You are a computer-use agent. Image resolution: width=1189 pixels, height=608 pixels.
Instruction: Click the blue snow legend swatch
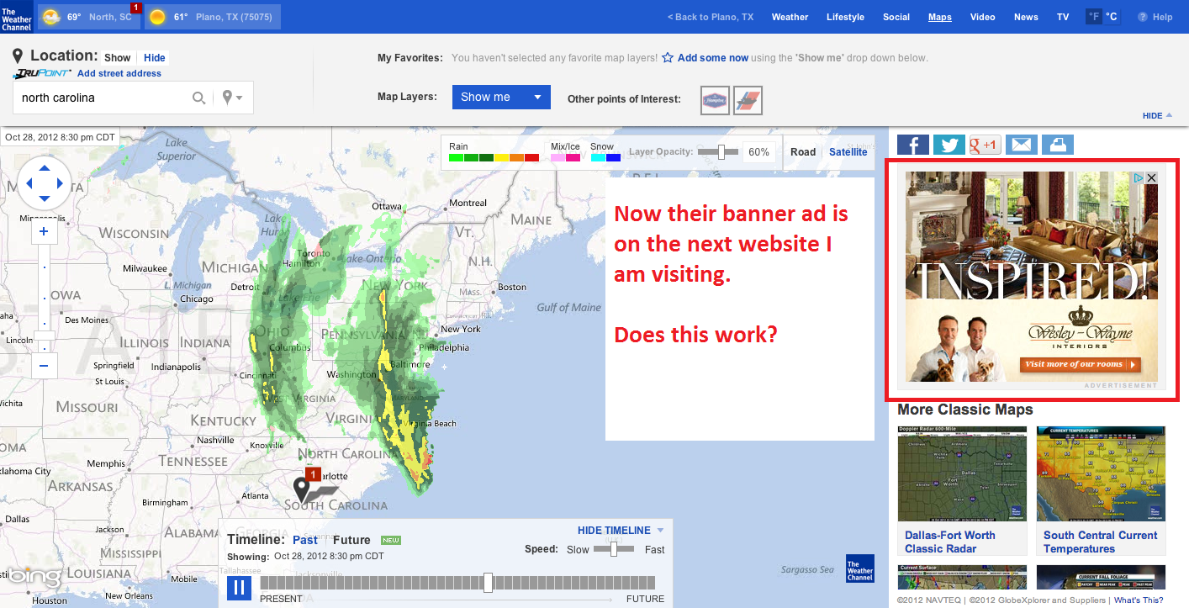click(613, 157)
